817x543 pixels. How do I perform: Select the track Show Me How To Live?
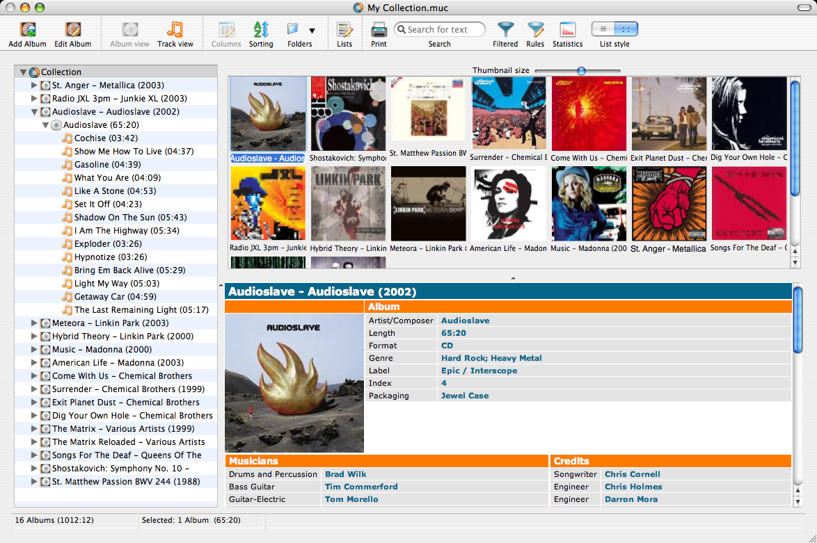(x=134, y=152)
